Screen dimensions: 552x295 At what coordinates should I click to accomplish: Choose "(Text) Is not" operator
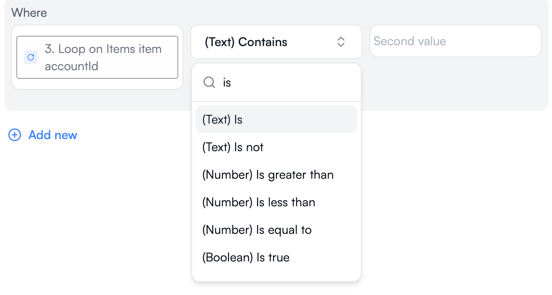pyautogui.click(x=233, y=147)
